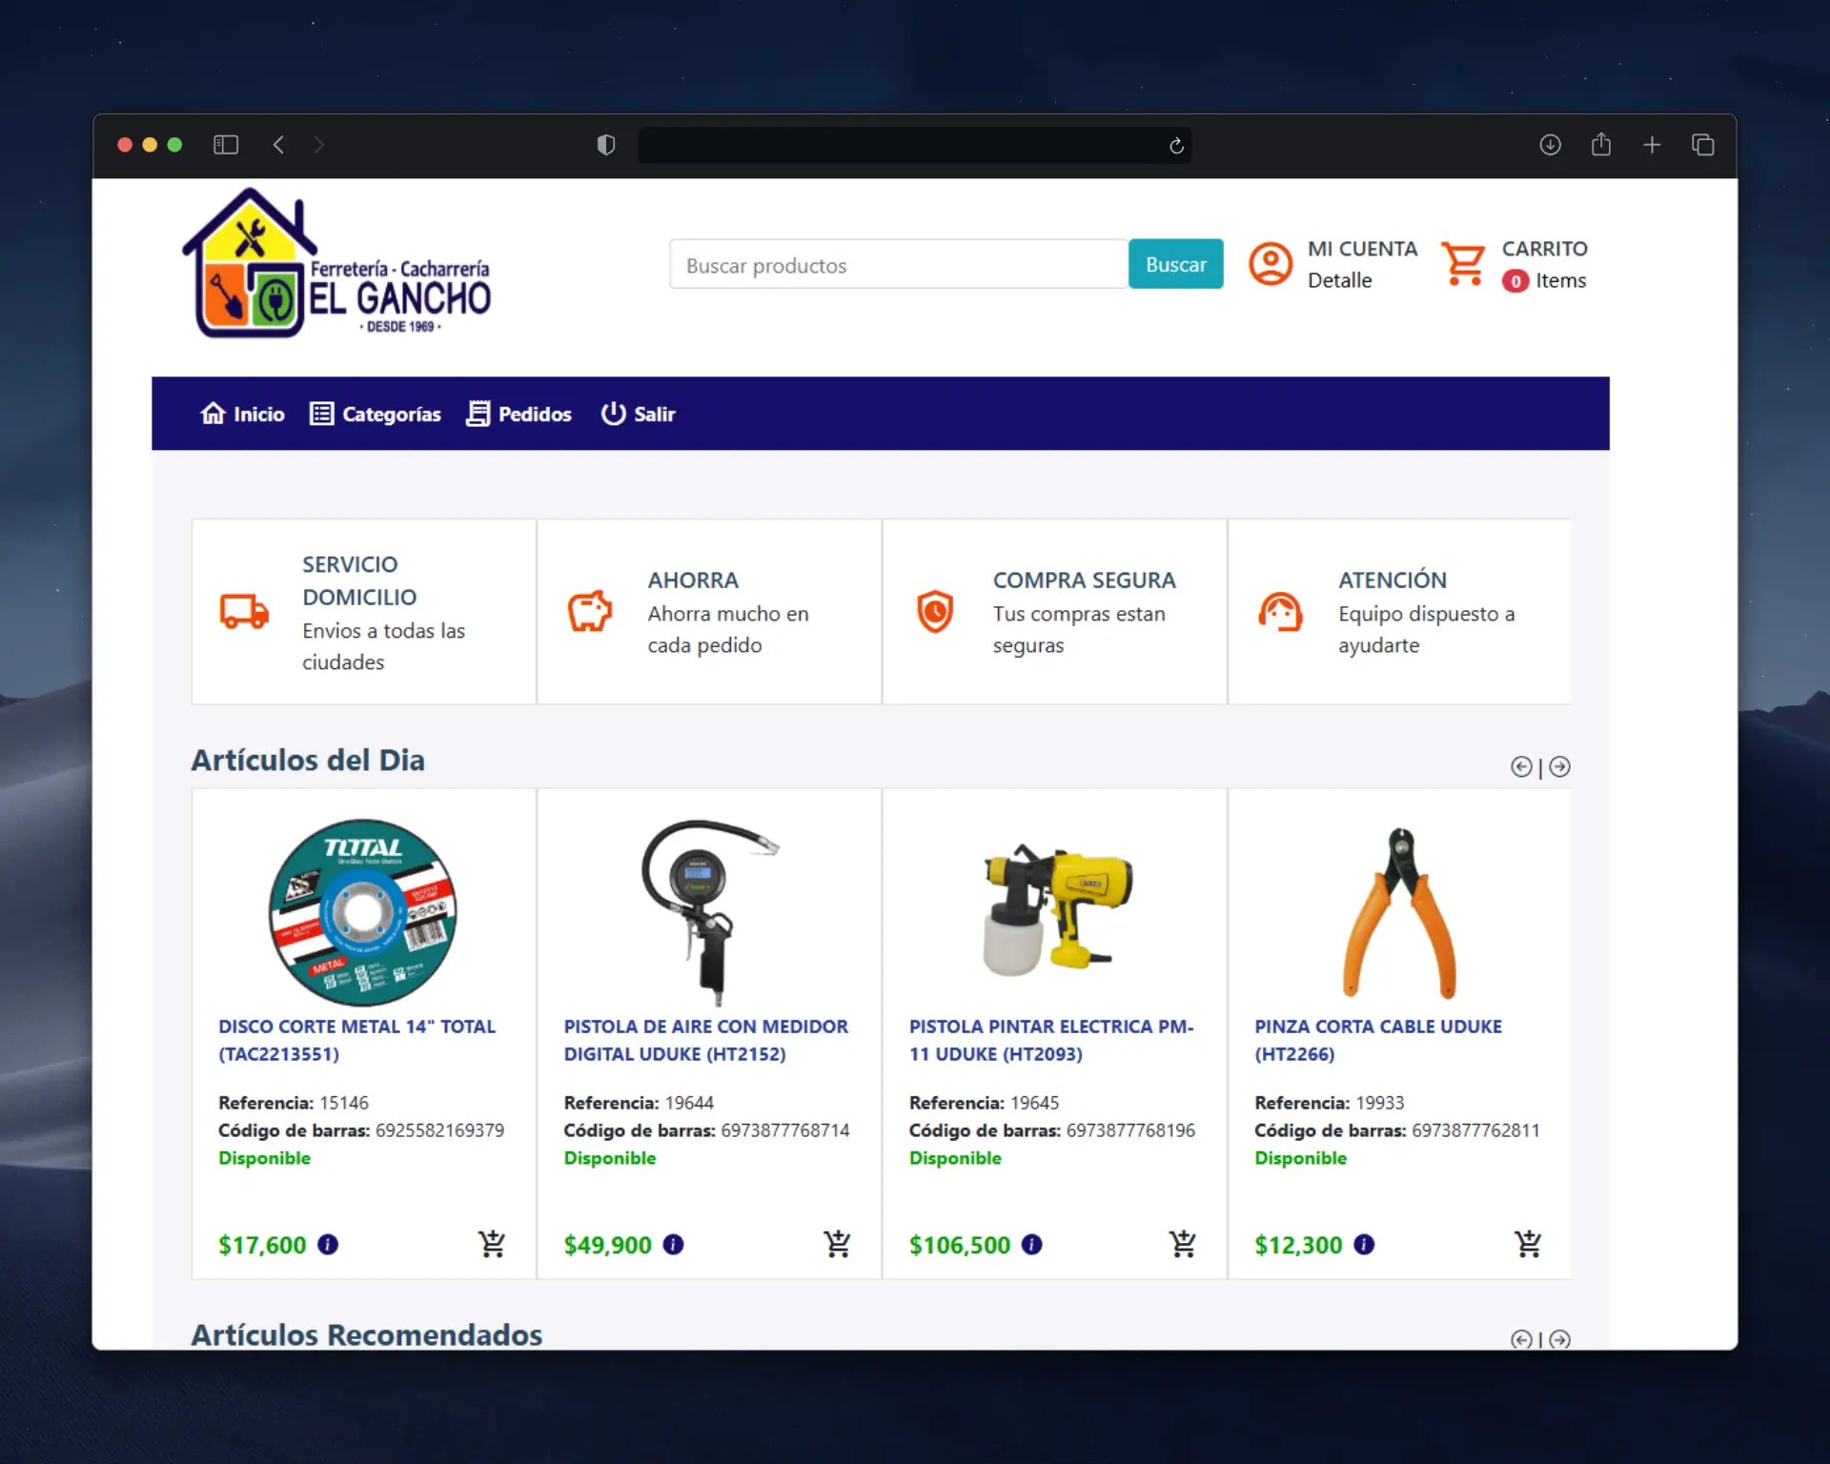Image resolution: width=1830 pixels, height=1464 pixels.
Task: Open Inicio in the navigation bar
Action: 242,414
